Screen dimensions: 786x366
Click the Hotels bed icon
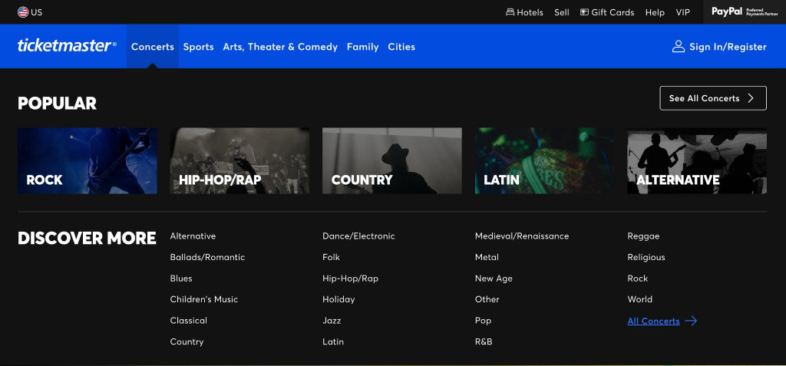(510, 12)
